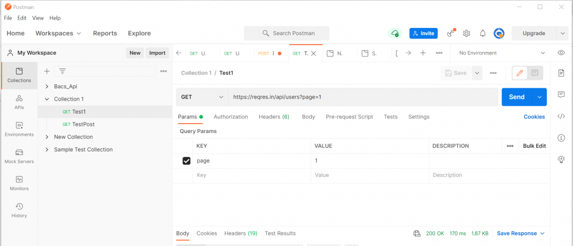Open the code snippet icon
Screen dimensions: 573x246
click(x=561, y=116)
